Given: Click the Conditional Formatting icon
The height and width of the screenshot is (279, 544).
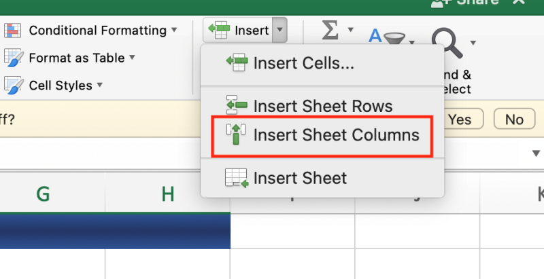Looking at the screenshot, I should pyautogui.click(x=12, y=31).
